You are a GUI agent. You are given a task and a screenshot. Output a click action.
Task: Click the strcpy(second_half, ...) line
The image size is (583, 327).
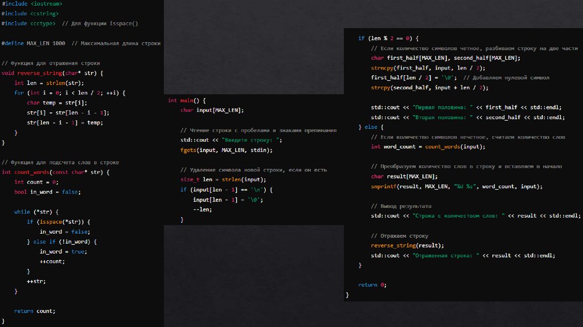point(429,88)
